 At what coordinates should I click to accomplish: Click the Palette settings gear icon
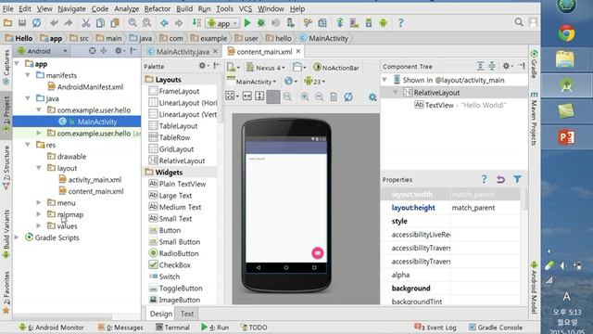point(202,66)
